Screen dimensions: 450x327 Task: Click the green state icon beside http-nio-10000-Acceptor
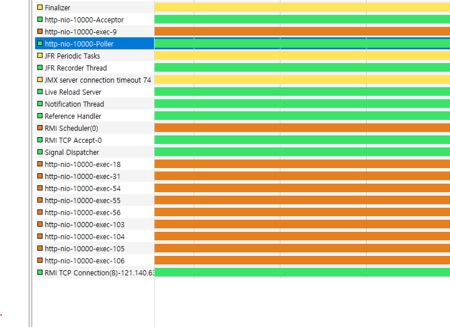[40, 19]
